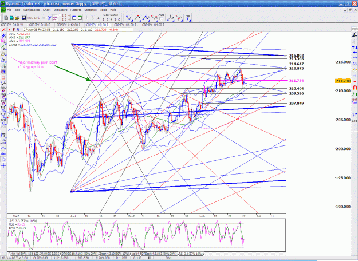This screenshot has height=261, width=358.
Task: Open the Reports menu
Action: [x=76, y=10]
